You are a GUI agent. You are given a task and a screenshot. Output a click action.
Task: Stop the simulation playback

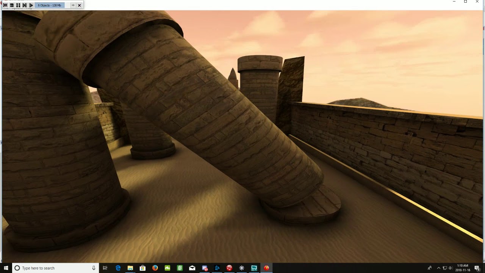tap(12, 5)
